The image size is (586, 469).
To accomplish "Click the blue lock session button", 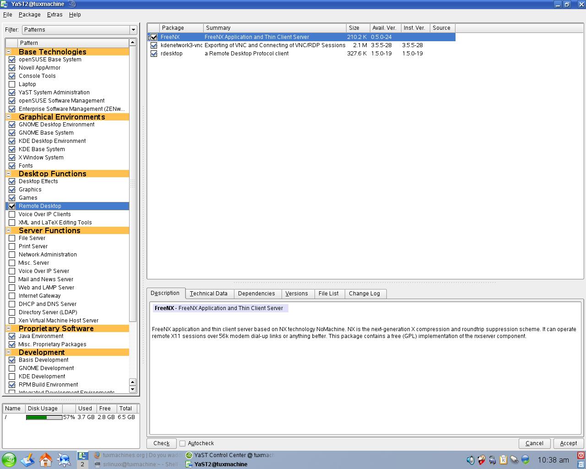I will coord(581,464).
